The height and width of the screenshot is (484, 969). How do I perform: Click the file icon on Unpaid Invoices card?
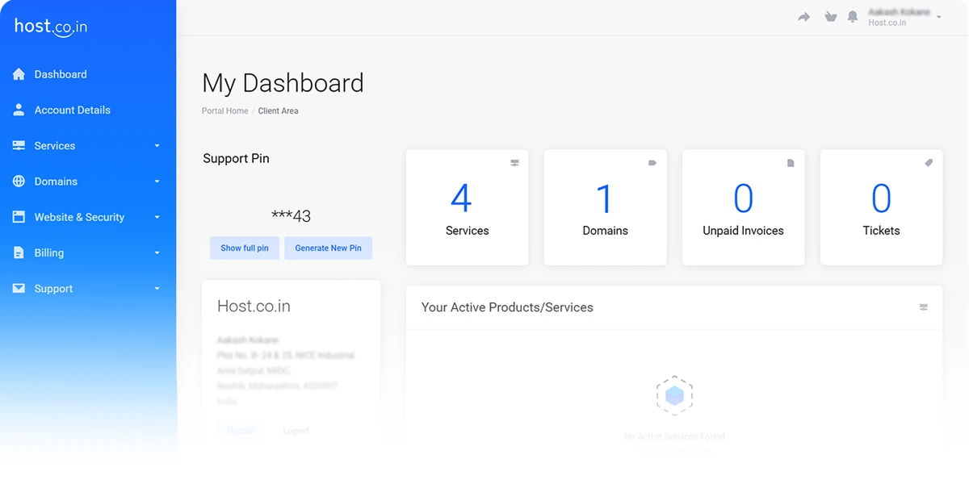(x=791, y=163)
